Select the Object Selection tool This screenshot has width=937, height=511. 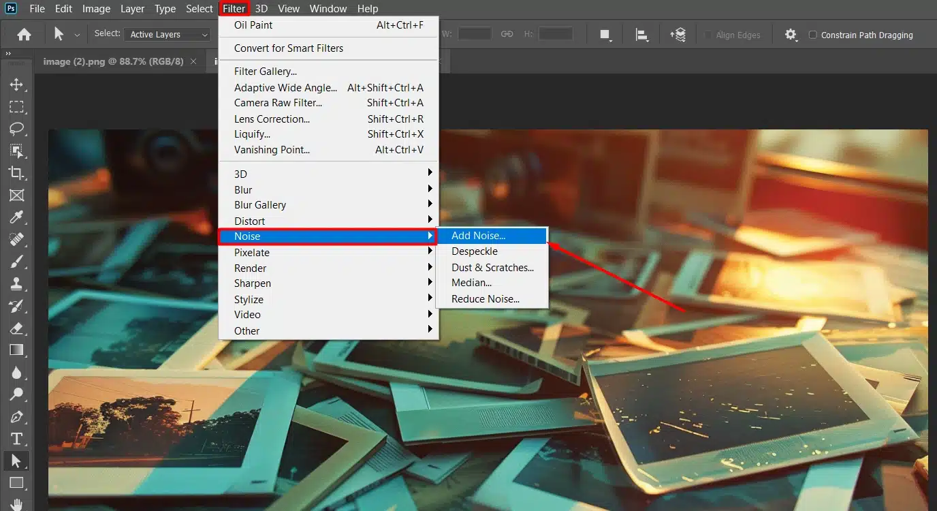click(x=16, y=151)
